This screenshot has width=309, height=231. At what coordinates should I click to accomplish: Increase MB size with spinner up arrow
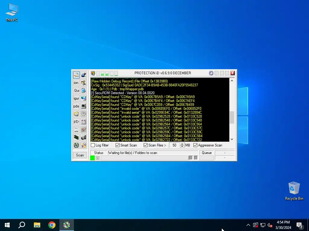(x=182, y=144)
